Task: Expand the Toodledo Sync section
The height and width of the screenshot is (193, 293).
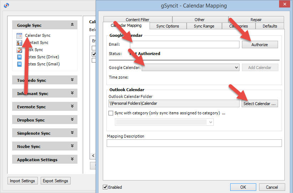Action: tap(72, 80)
